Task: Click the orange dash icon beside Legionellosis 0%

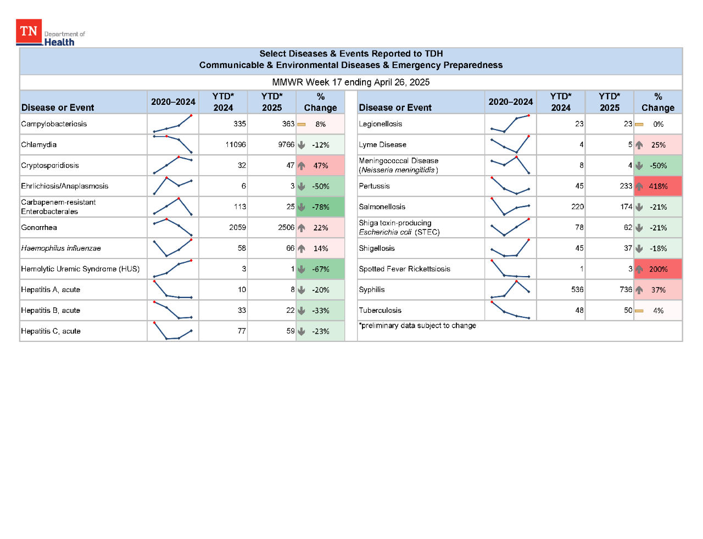Action: pyautogui.click(x=639, y=124)
